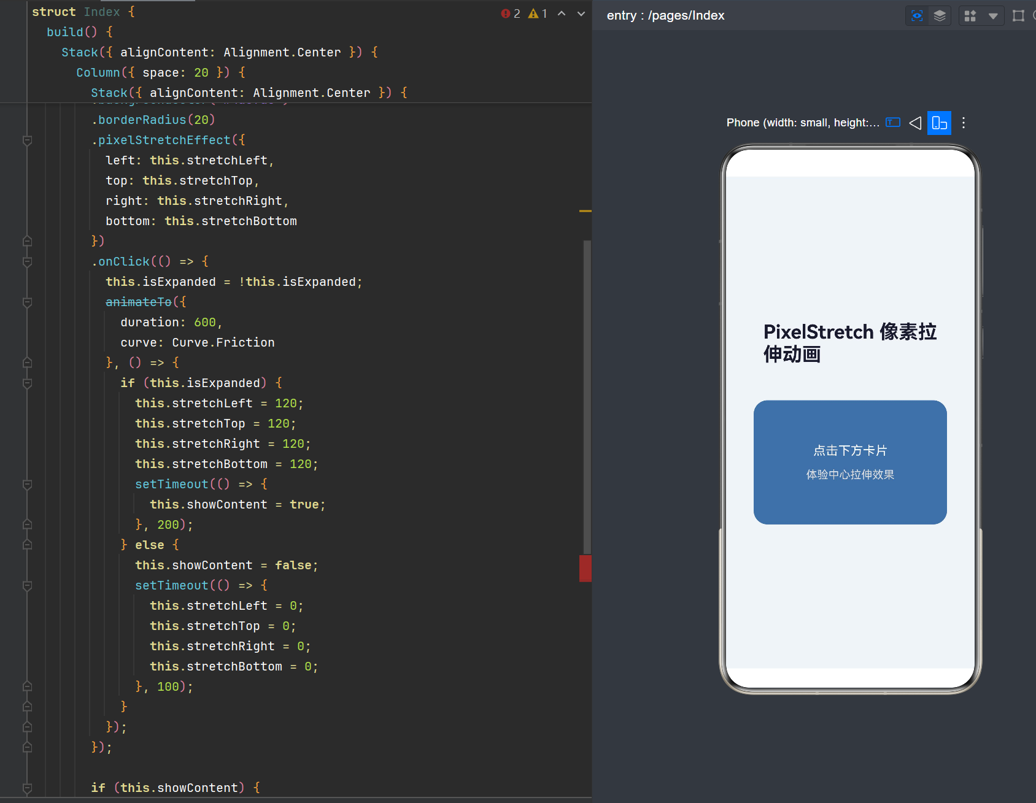Click the yellow warning stripe on the scrollbar
1036x803 pixels.
click(585, 211)
